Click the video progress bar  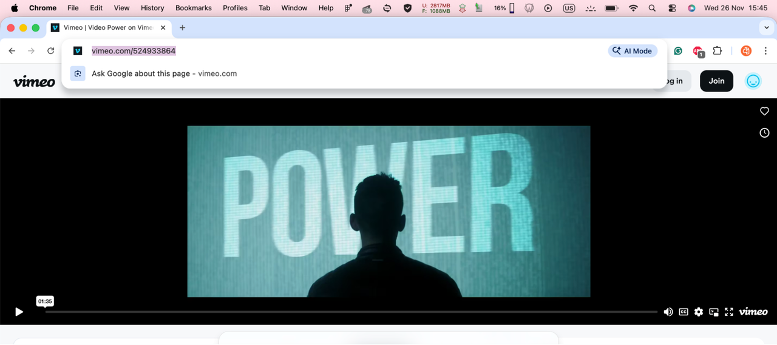(x=351, y=312)
